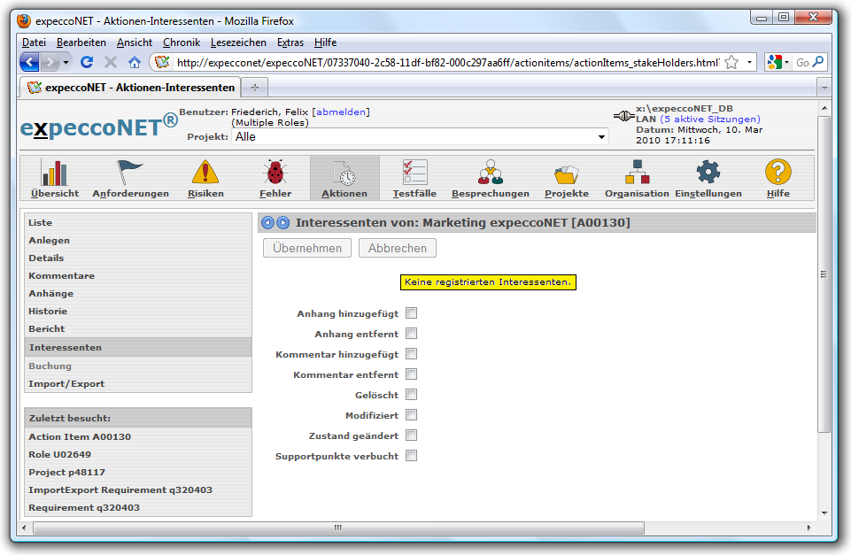Open Einstellungen via the gear icon
The image size is (851, 555).
click(708, 173)
